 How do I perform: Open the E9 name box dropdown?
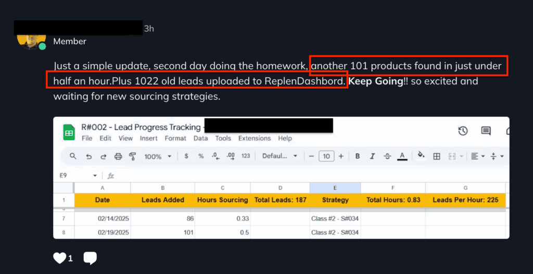(95, 176)
